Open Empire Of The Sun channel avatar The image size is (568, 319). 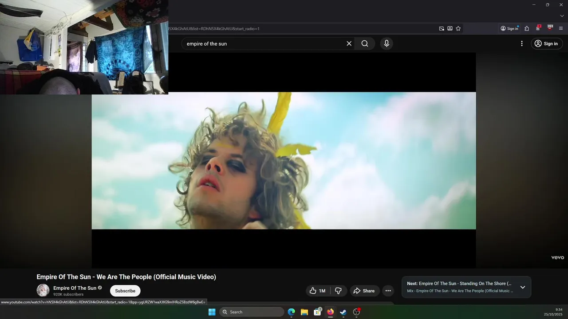43,291
